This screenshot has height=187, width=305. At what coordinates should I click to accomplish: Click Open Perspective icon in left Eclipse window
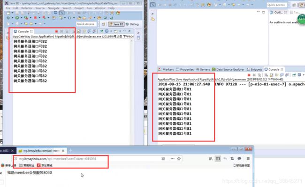click(103, 24)
